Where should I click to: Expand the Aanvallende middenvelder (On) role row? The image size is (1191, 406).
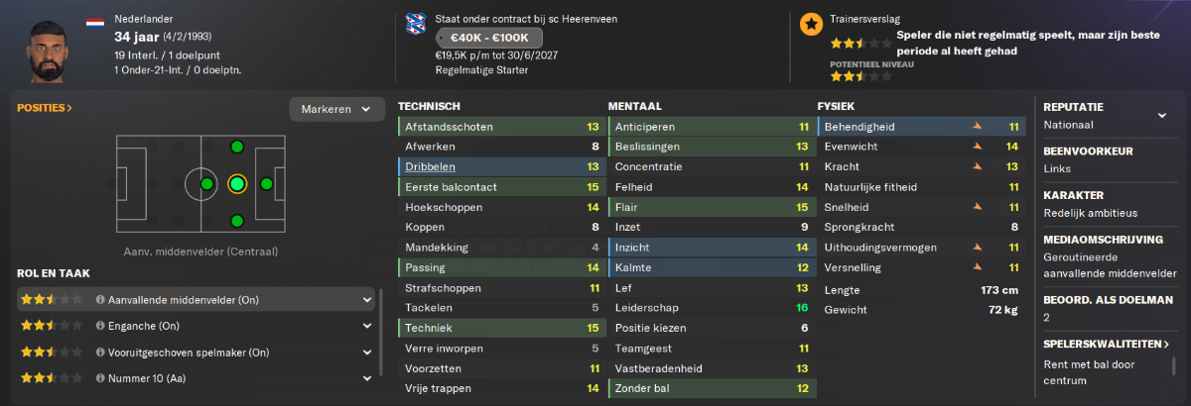196,298
